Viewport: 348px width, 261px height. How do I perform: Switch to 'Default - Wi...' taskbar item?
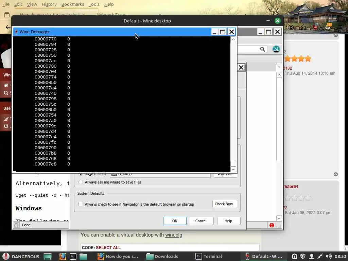[x=264, y=256]
